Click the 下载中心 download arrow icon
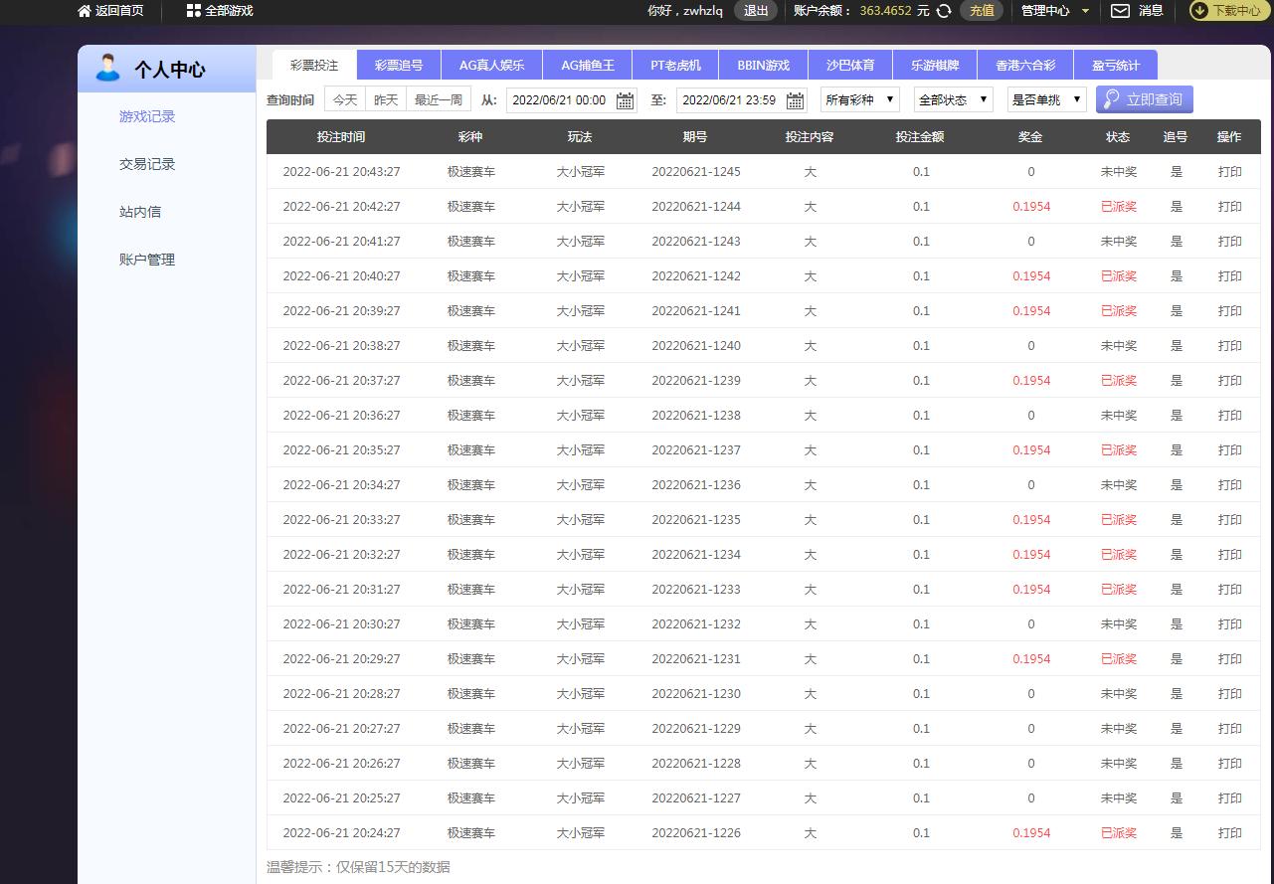 click(x=1199, y=11)
